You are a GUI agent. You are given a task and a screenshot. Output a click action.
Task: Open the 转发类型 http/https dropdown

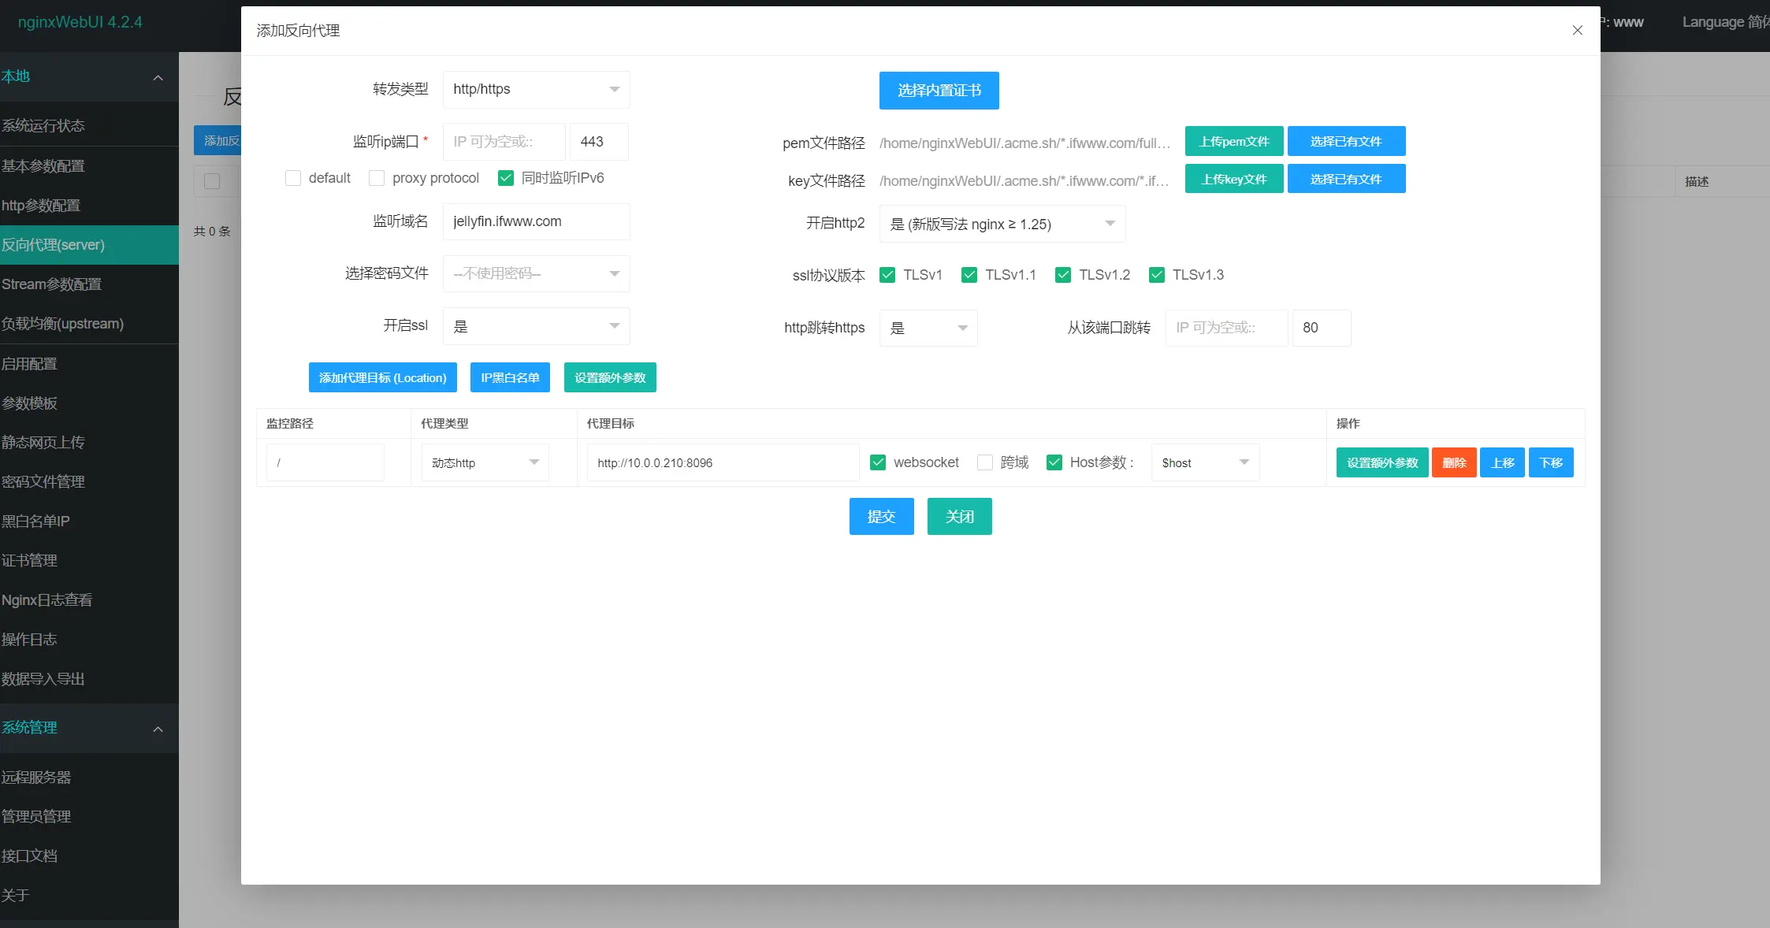[x=536, y=89]
